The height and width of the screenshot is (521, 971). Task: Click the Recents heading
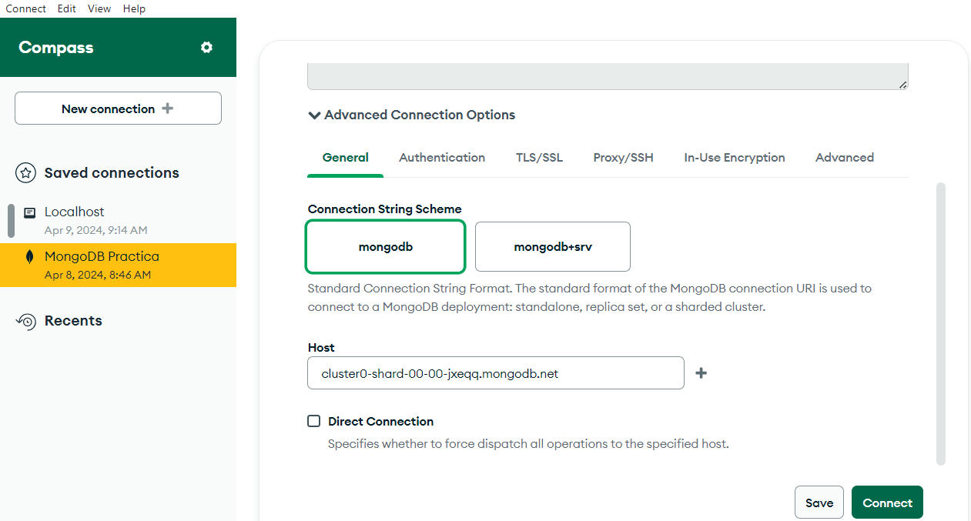tap(73, 321)
